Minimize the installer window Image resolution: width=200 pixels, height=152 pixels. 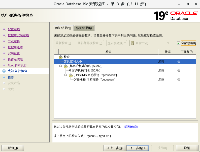(x=179, y=4)
